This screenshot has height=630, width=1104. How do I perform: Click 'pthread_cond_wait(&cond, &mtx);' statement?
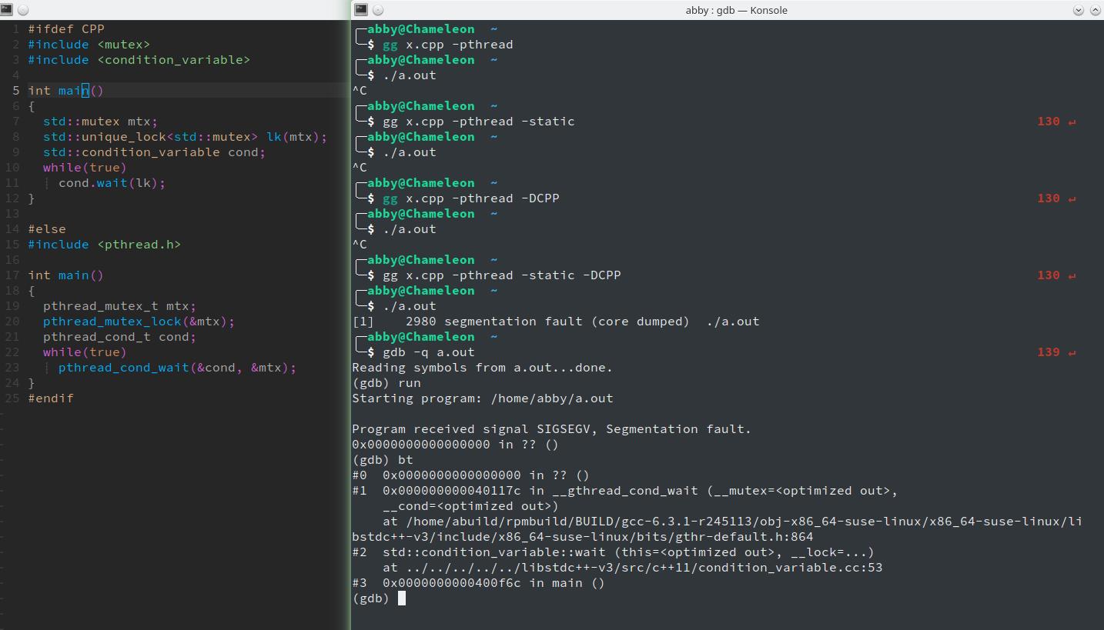point(177,368)
